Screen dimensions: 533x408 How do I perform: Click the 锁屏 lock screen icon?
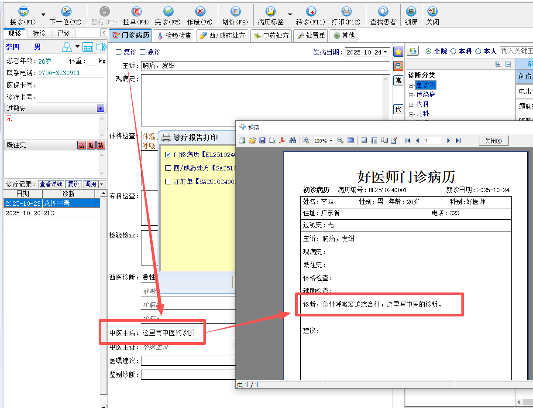pyautogui.click(x=411, y=12)
